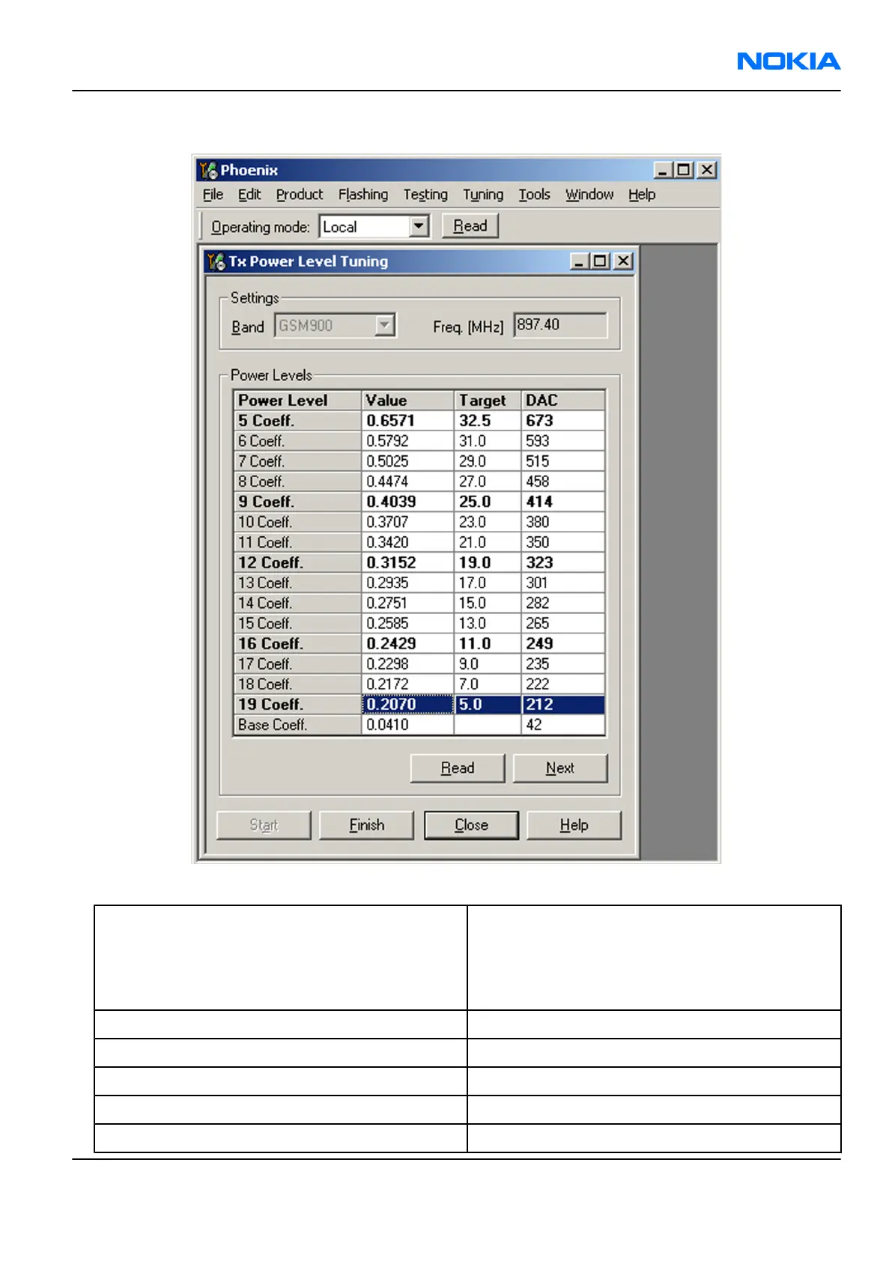Select the 16 Coeff. row label

pyautogui.click(x=298, y=643)
